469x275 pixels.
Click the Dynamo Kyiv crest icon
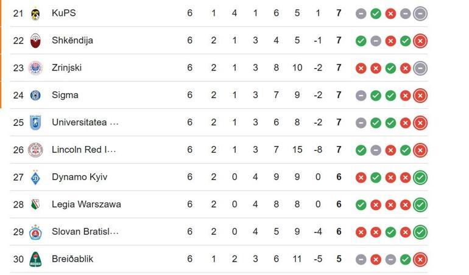click(x=35, y=177)
